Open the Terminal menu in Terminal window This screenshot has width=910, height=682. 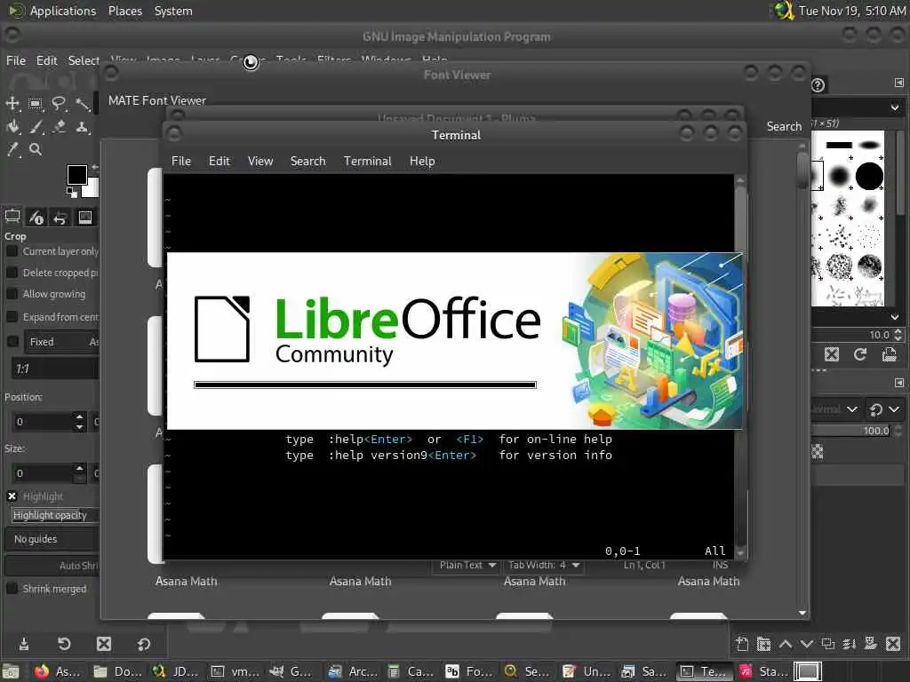click(x=367, y=162)
